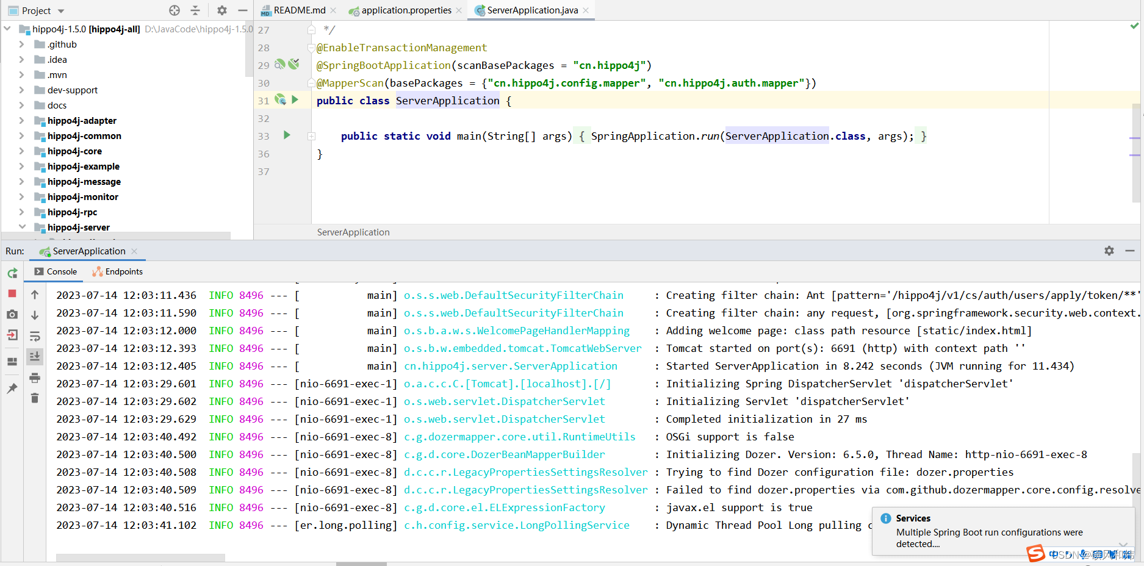
Task: Hide the Project tool window
Action: pyautogui.click(x=242, y=10)
